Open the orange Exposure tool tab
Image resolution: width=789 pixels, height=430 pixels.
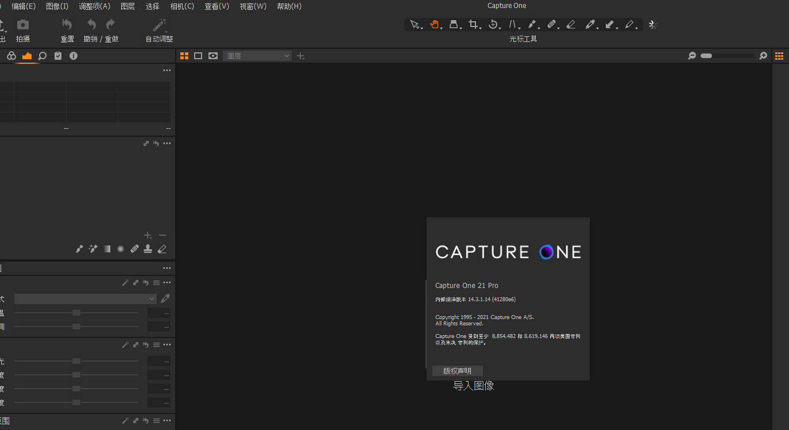pyautogui.click(x=27, y=56)
